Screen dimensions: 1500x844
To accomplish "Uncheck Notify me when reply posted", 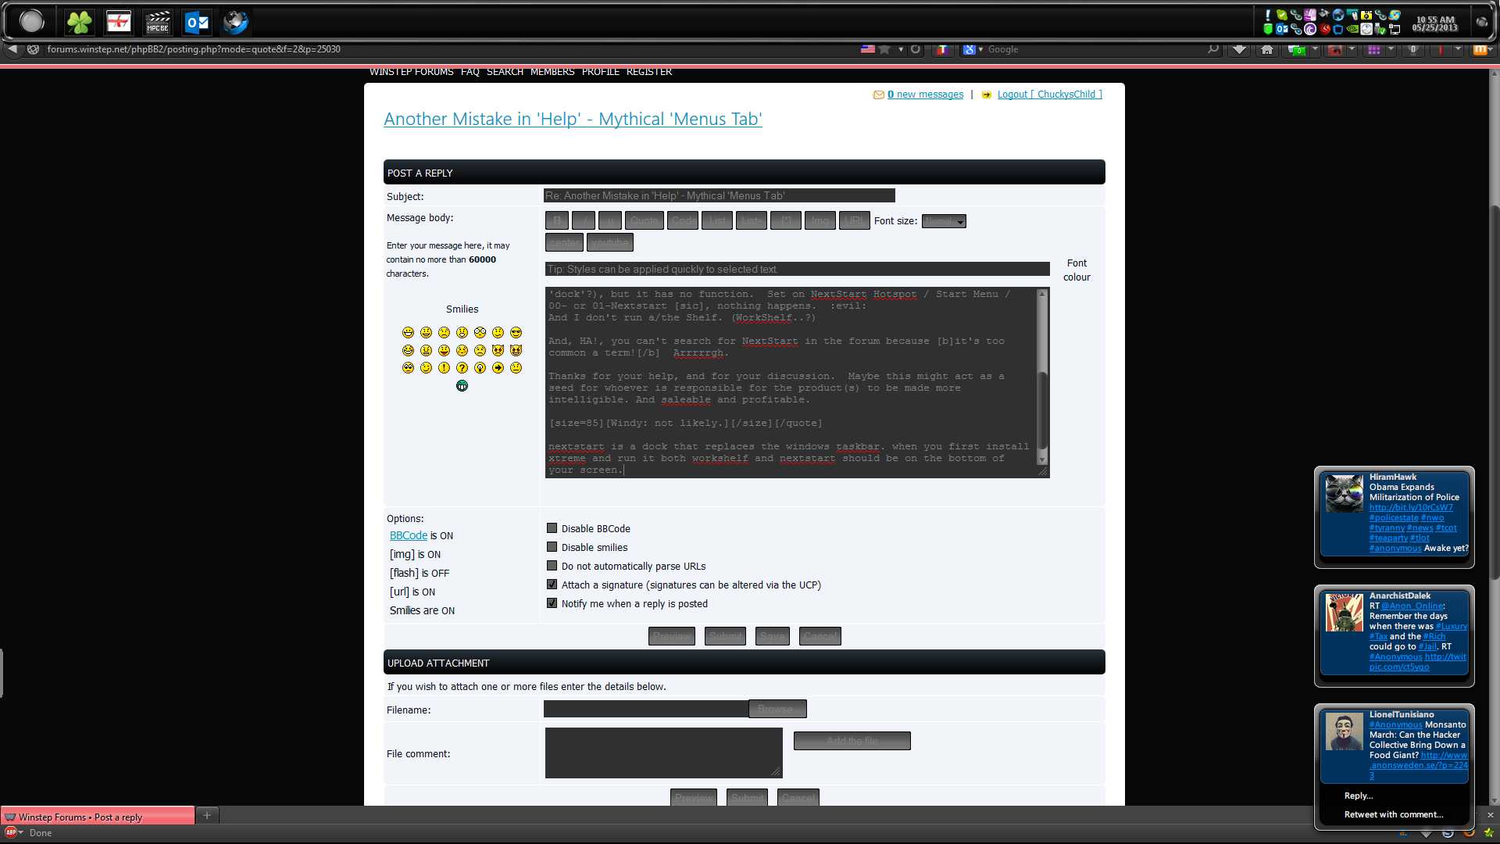I will coord(552,603).
